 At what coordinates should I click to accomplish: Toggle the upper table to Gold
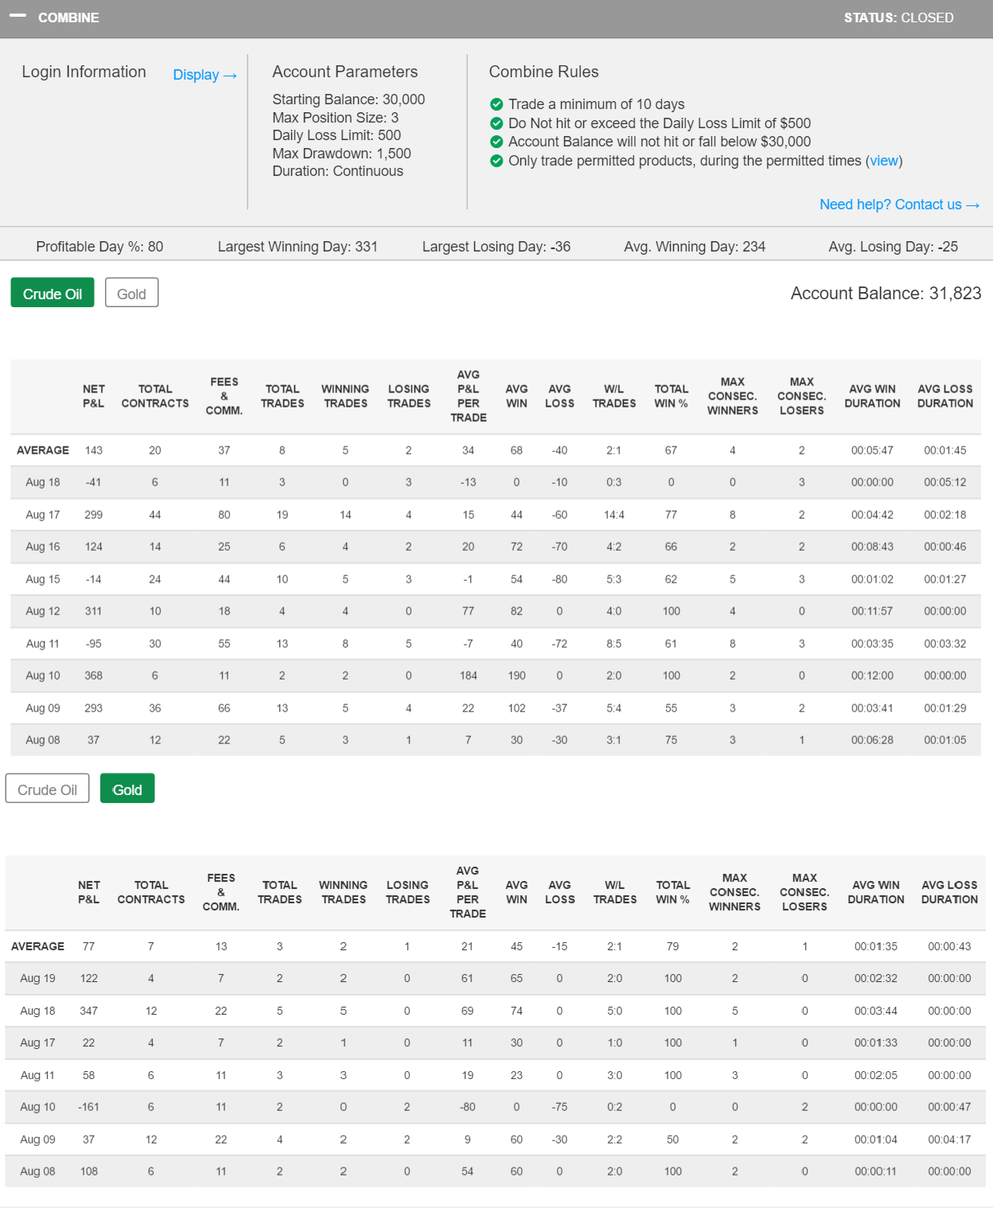tap(131, 293)
